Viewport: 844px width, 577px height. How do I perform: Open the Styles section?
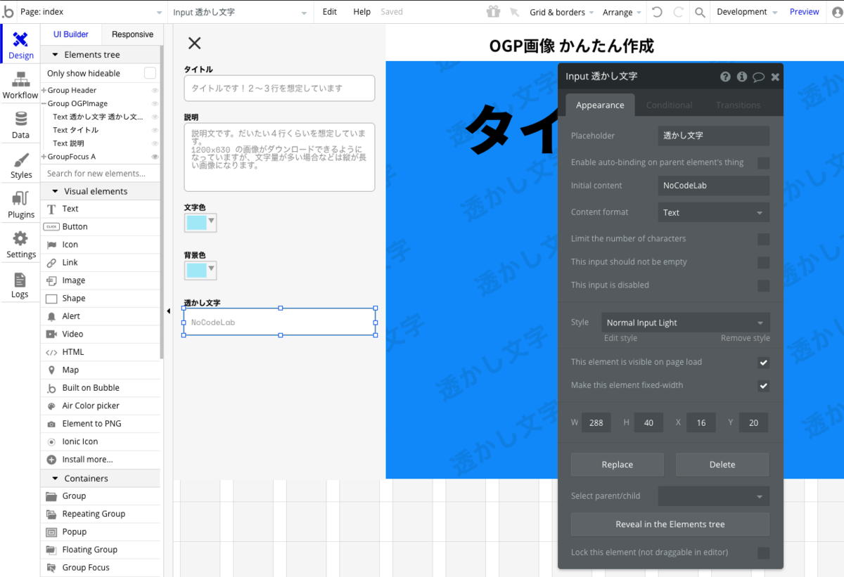(x=20, y=165)
